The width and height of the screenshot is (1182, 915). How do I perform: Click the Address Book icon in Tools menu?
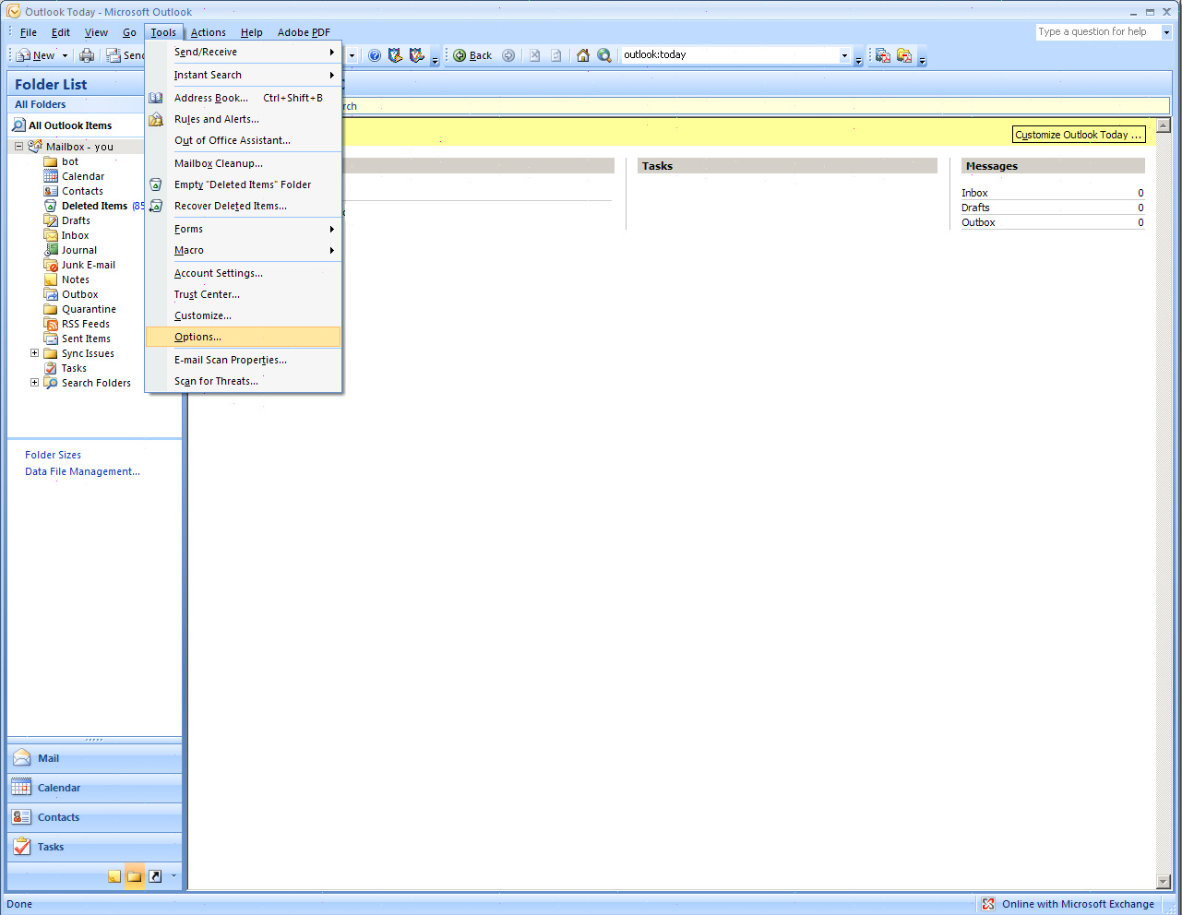[x=156, y=98]
